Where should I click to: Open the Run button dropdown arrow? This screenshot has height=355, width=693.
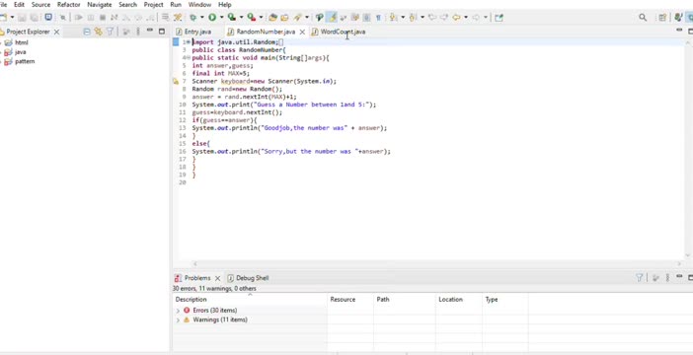pyautogui.click(x=221, y=17)
